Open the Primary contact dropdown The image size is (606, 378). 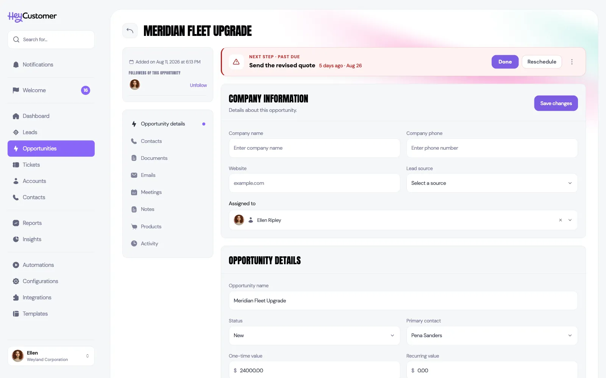tap(492, 335)
